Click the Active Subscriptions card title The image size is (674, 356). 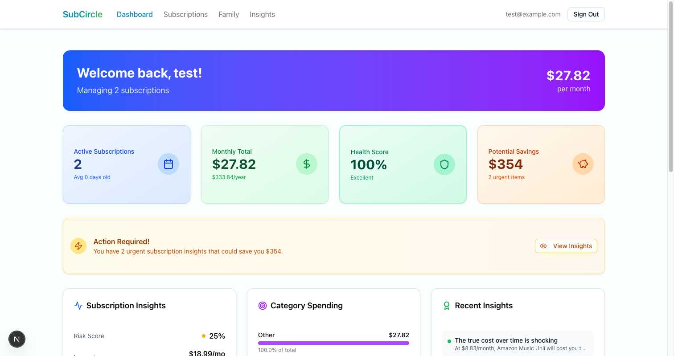tap(104, 151)
